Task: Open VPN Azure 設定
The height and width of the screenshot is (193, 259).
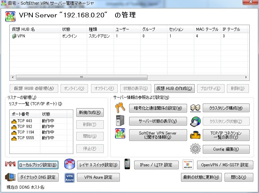Action: [x=98, y=177]
